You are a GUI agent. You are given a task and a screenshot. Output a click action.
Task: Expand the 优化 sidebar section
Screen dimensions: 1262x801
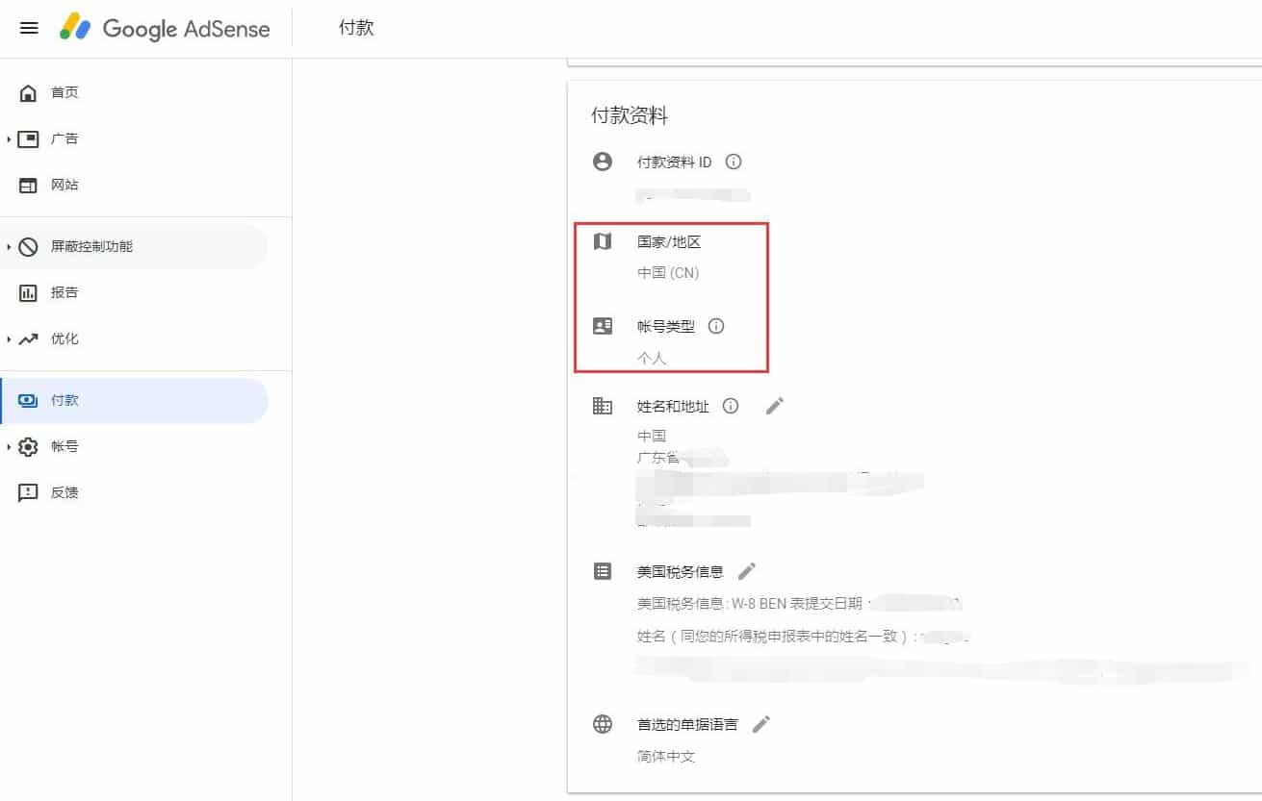coord(8,338)
